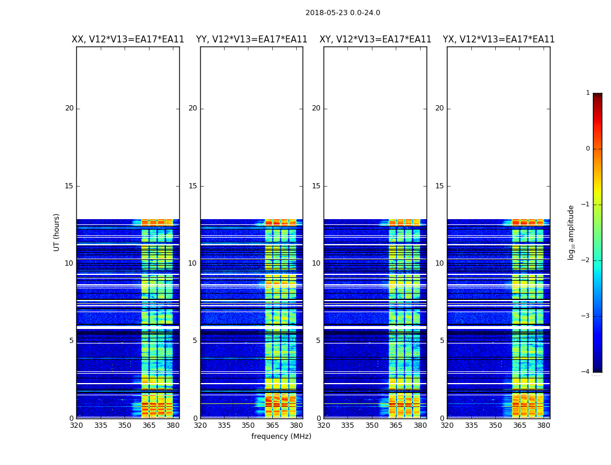Screen dimensions: 611x465
Task: Click the dark red top of colorbar
Action: (x=598, y=95)
